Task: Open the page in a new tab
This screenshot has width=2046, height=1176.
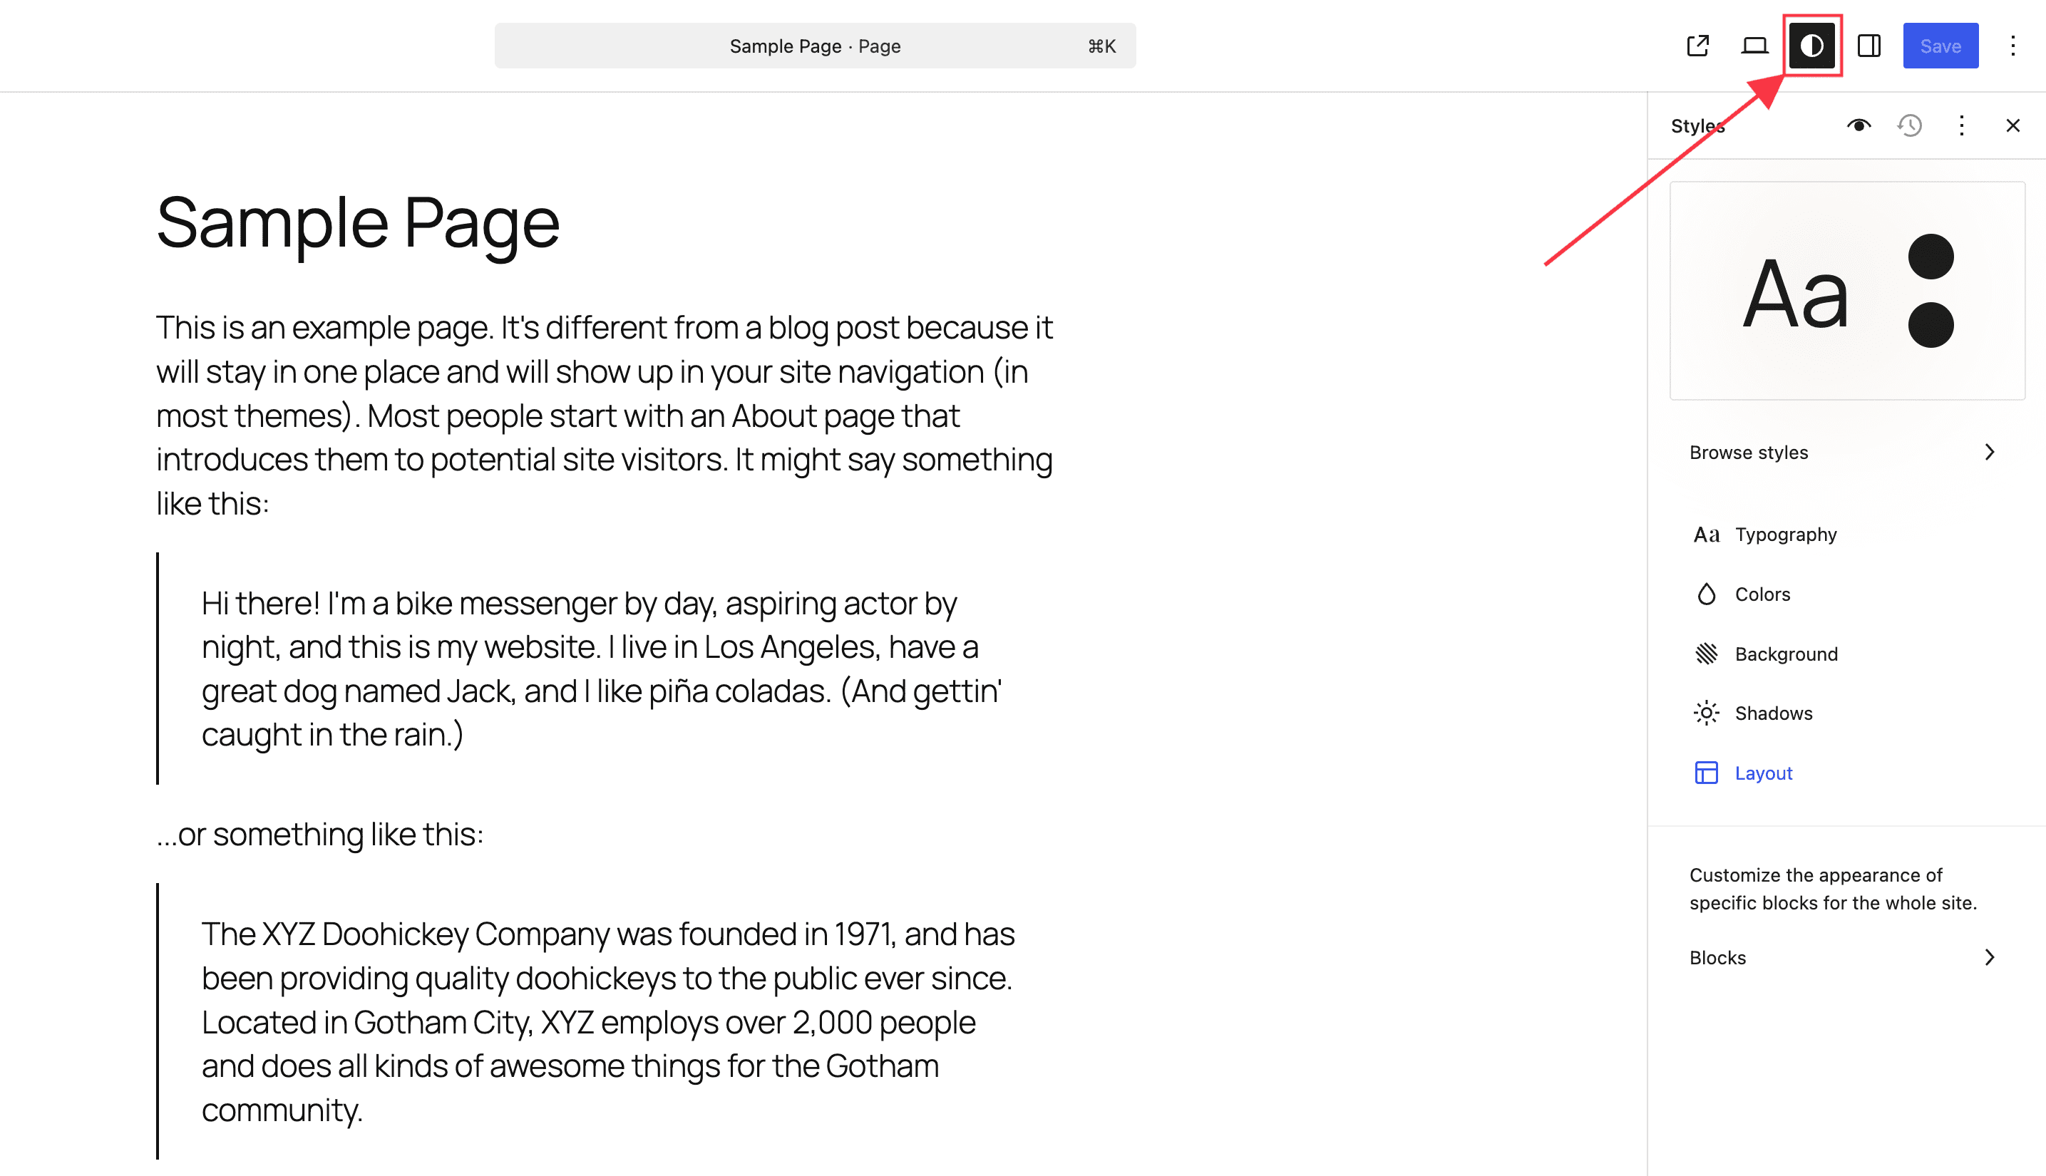Action: click(x=1698, y=46)
